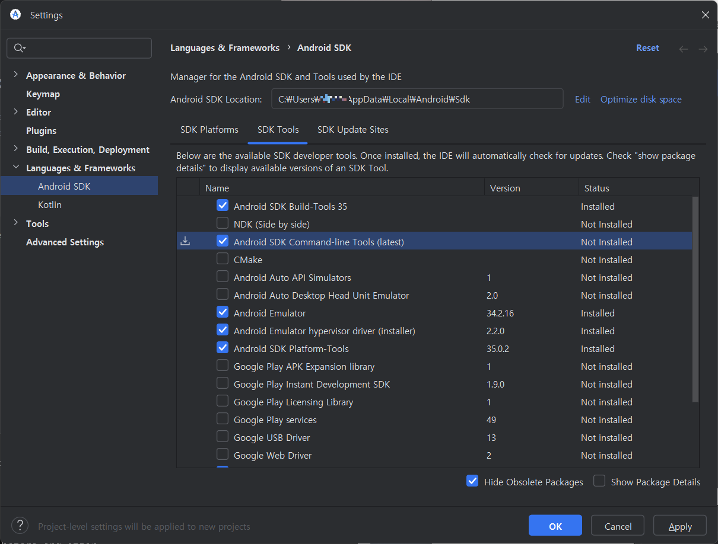718x544 pixels.
Task: Click the OK button
Action: (x=555, y=526)
